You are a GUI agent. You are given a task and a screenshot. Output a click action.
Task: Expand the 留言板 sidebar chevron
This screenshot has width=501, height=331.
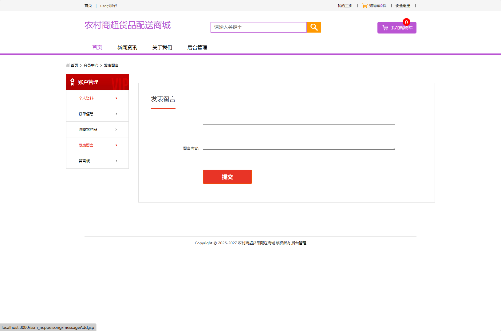tap(116, 161)
